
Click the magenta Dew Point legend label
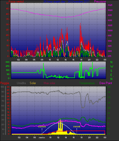[x=106, y=83]
